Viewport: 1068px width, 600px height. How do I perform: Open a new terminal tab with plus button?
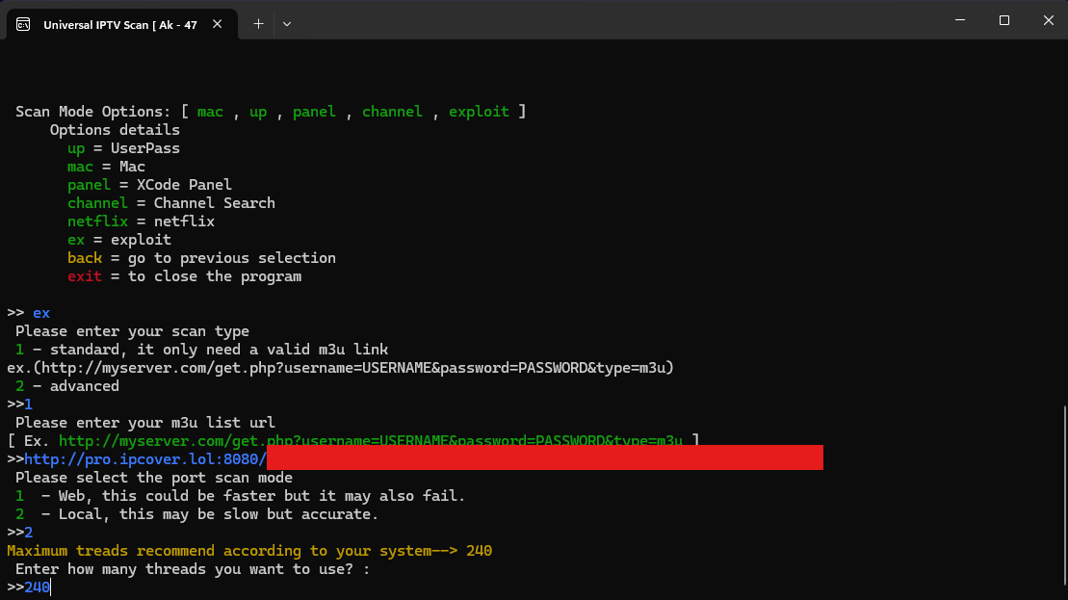tap(258, 24)
